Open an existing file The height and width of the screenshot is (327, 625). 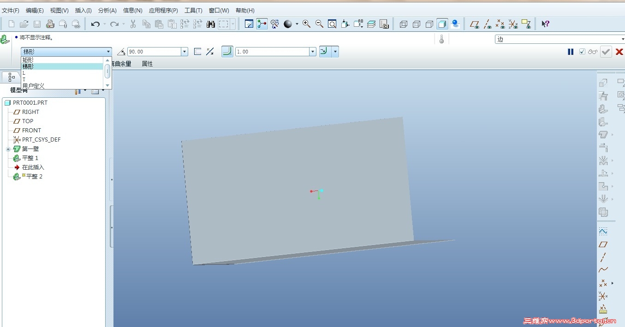[24, 24]
